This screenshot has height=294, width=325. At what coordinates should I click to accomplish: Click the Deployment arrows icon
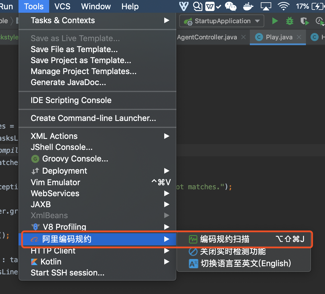click(35, 171)
